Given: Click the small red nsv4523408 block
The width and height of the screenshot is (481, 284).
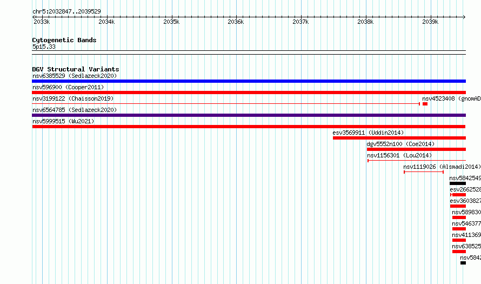Looking at the screenshot, I should (425, 104).
